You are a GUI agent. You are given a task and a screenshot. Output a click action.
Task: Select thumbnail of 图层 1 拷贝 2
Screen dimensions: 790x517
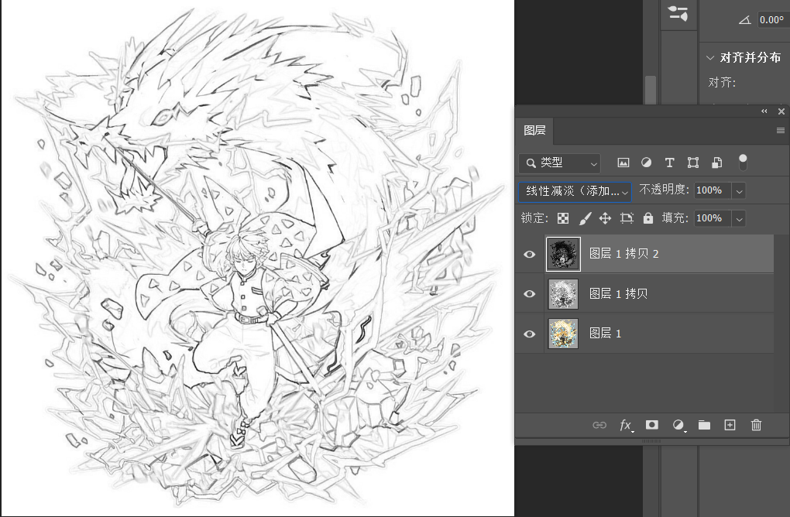point(563,254)
